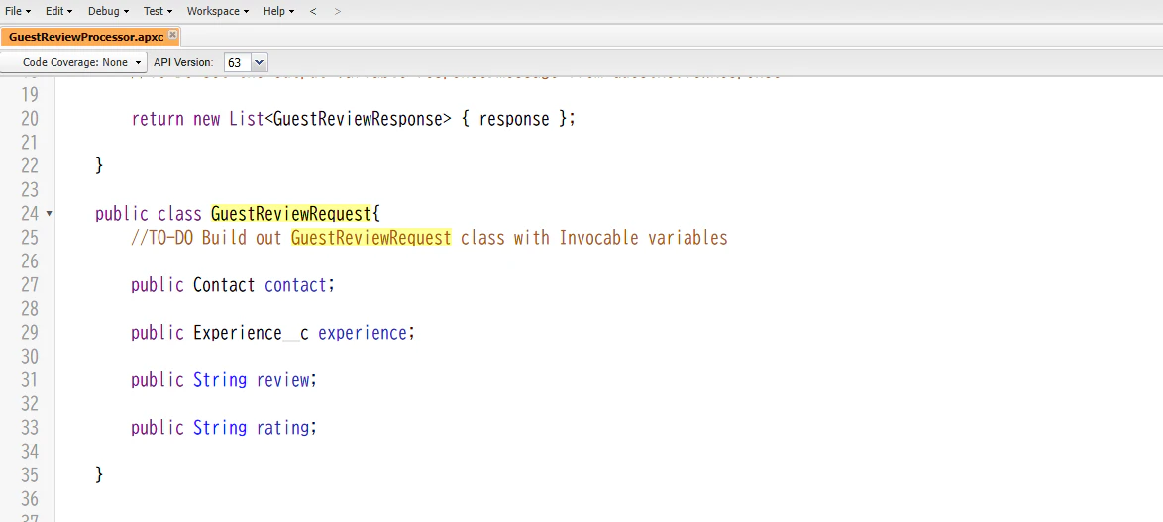Viewport: 1163px width, 522px height.
Task: Click line number 33 in the gutter
Action: tap(29, 427)
